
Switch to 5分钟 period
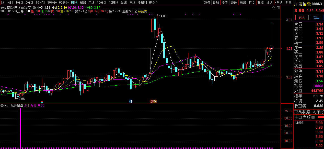pyautogui.click(x=29, y=3)
